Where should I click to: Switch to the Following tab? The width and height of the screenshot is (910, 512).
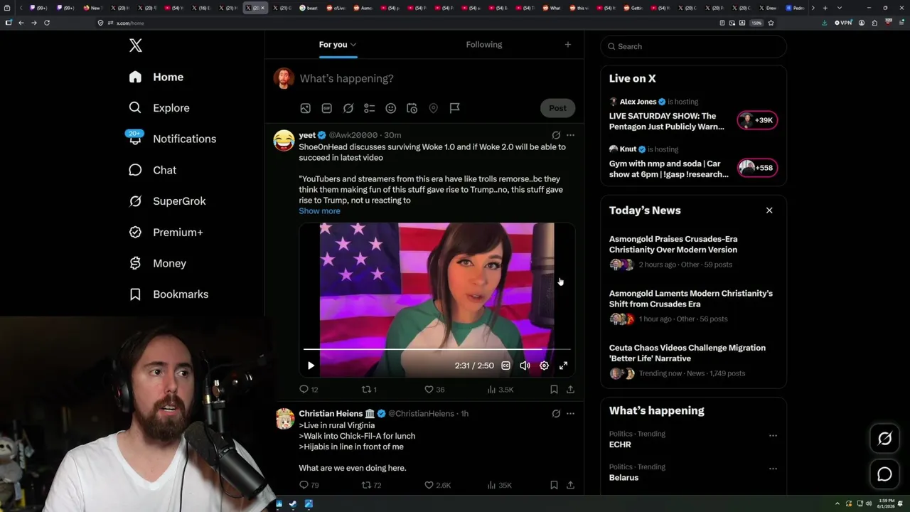484,45
